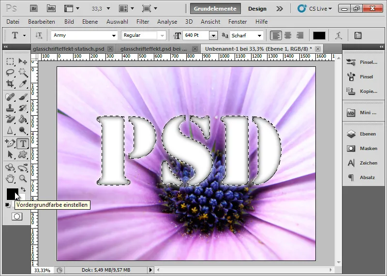Select the History Brush tool
387x276 pixels.
(23, 108)
